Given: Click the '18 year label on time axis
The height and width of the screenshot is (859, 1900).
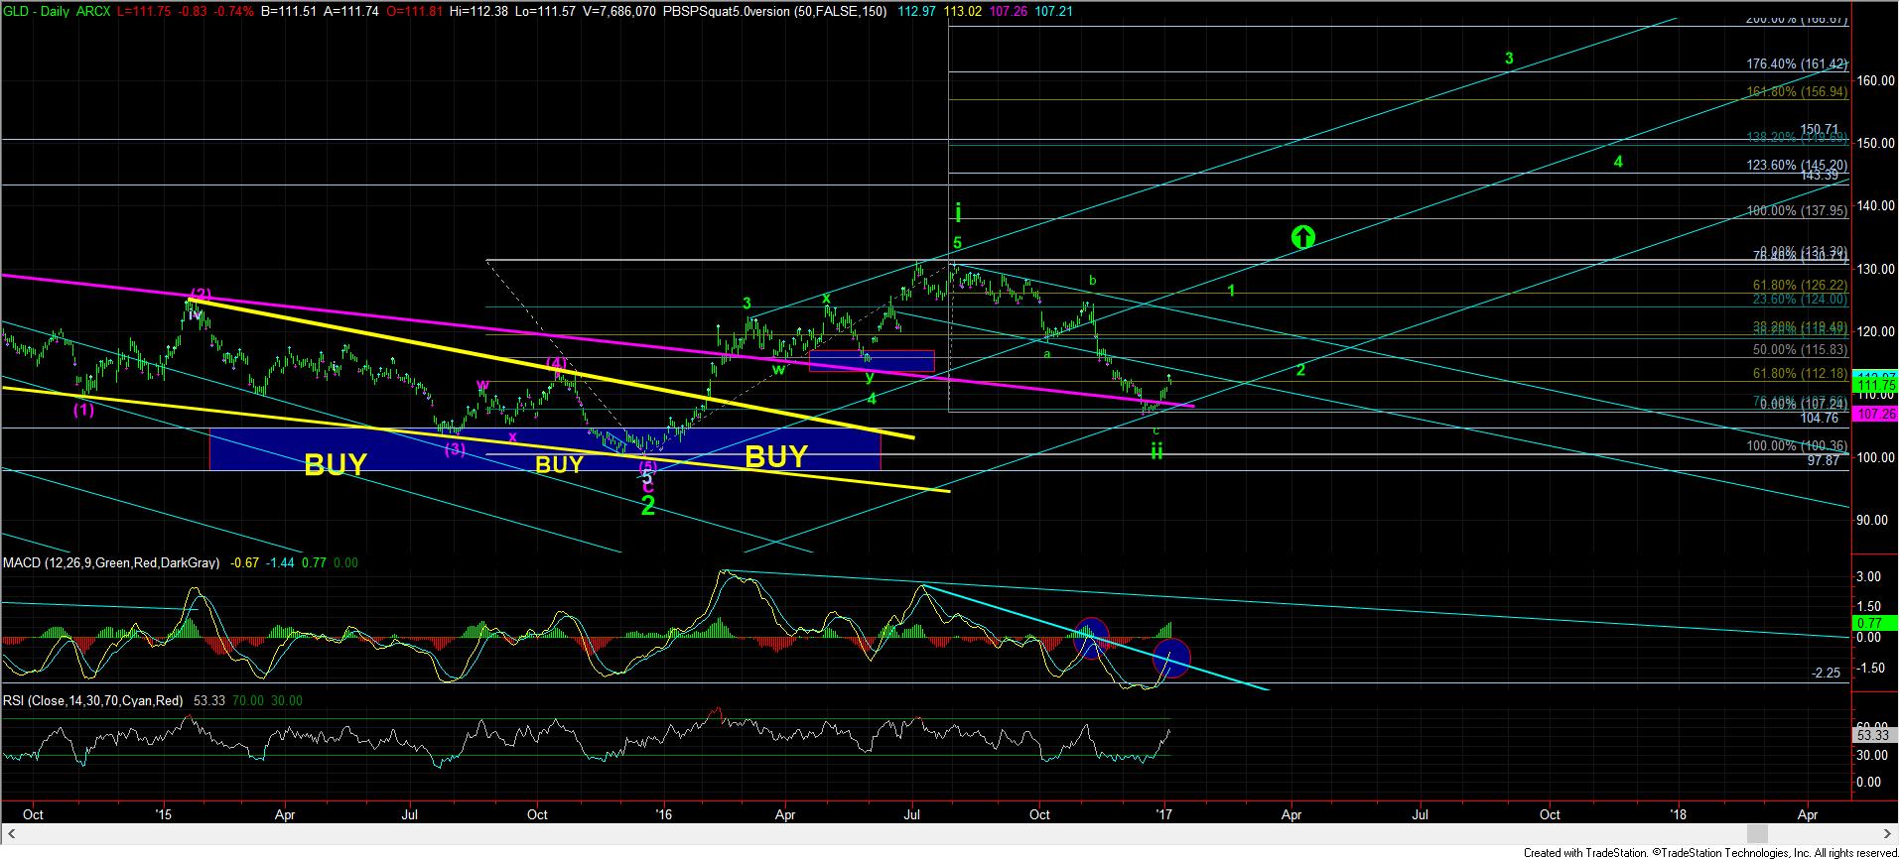Looking at the screenshot, I should [1679, 815].
